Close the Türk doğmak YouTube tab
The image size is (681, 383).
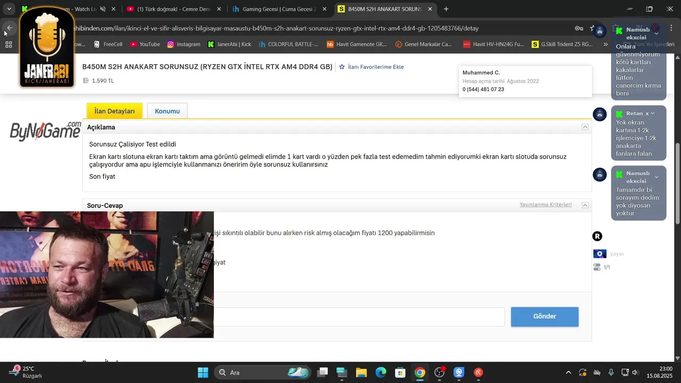[x=219, y=9]
